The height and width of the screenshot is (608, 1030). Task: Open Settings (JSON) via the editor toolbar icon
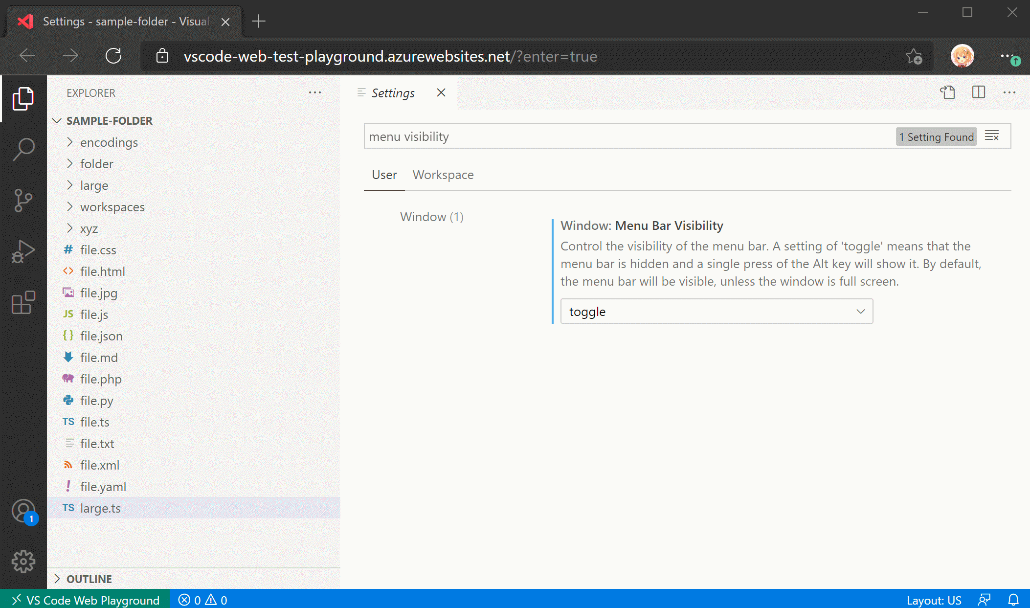[x=948, y=92]
